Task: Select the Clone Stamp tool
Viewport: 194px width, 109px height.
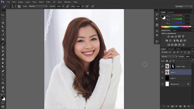Action: tap(3, 47)
